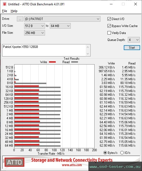Click the description box scroll up arrow
This screenshot has height=171, width=142.
coord(88,47)
